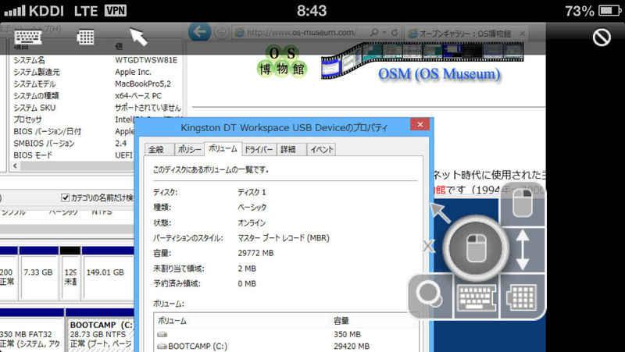
Task: Click the 値 column header in system info
Action: 119,47
